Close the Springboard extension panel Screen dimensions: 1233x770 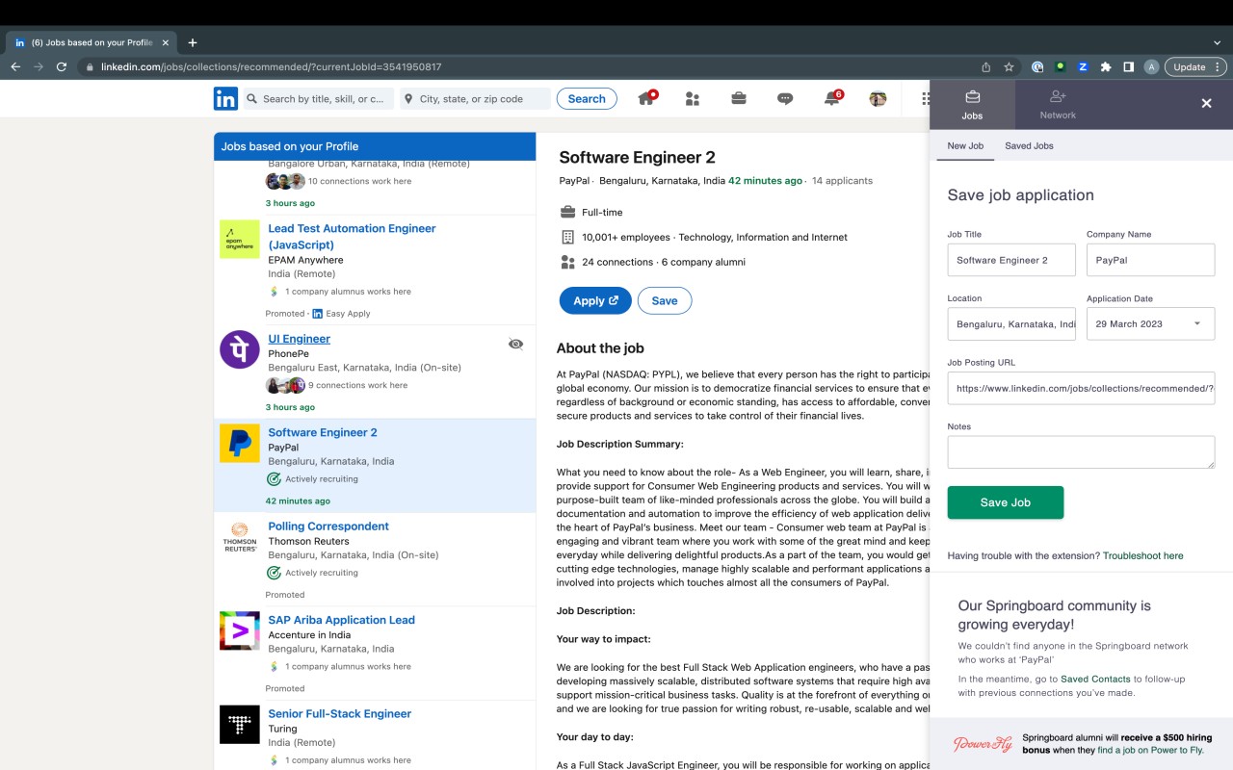(x=1206, y=103)
